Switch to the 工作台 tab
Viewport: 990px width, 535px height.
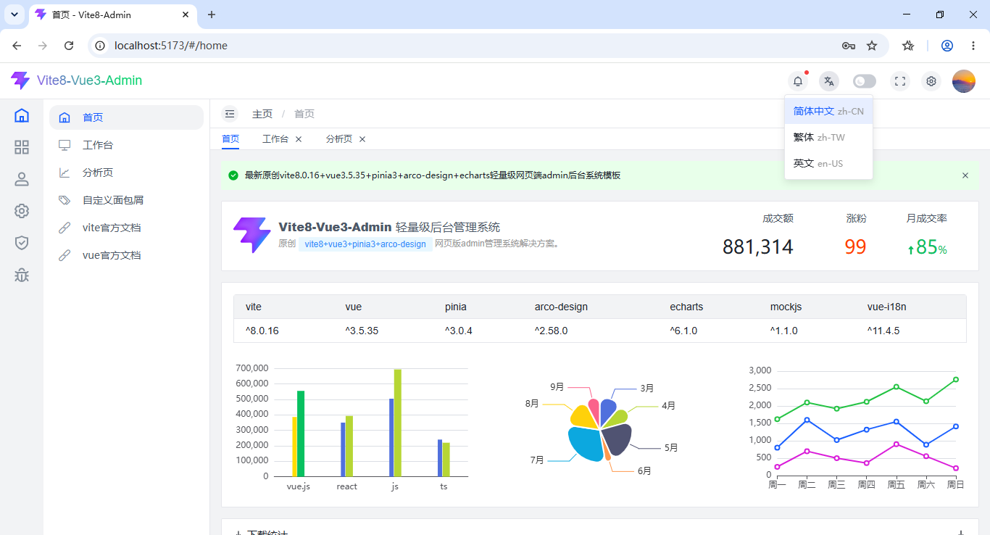coord(275,139)
